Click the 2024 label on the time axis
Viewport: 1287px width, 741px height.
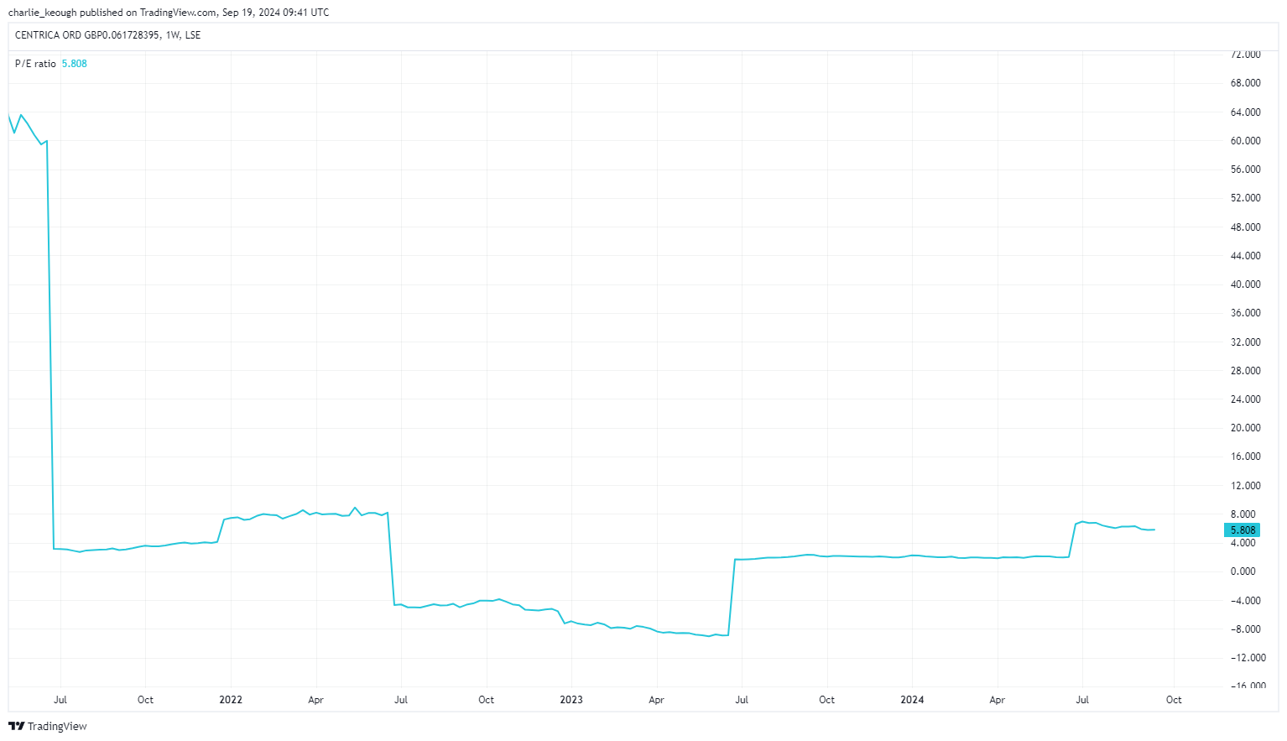tap(911, 700)
